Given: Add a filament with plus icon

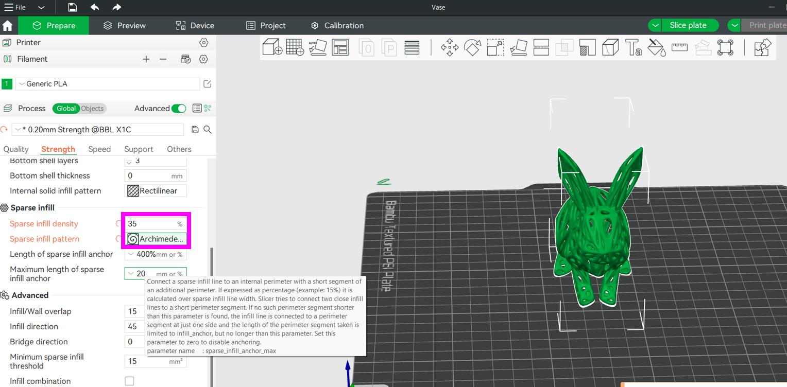Looking at the screenshot, I should pos(146,59).
